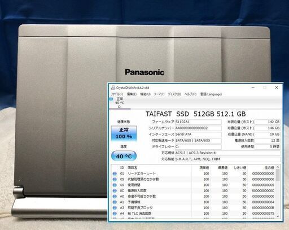The height and width of the screenshot is (230, 289).
Task: Click the total NAND writes value 19 GB
Action: 268,134
